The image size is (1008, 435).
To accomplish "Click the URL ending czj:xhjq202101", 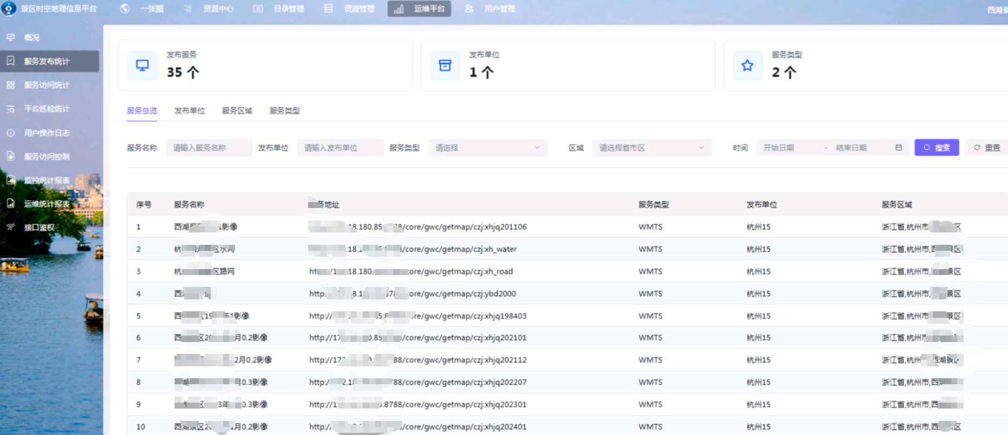I will pos(418,337).
